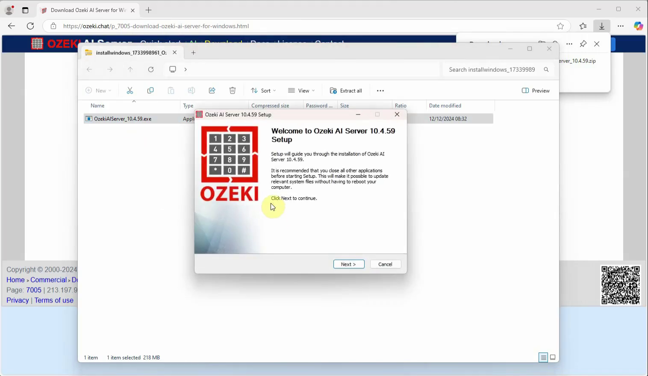Image resolution: width=648 pixels, height=376 pixels.
Task: Open the Terms of use link
Action: (54, 300)
